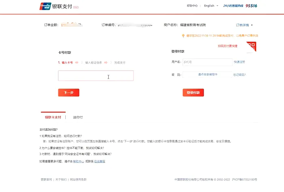Click 请点击安装控件 in password field

[x=208, y=74]
